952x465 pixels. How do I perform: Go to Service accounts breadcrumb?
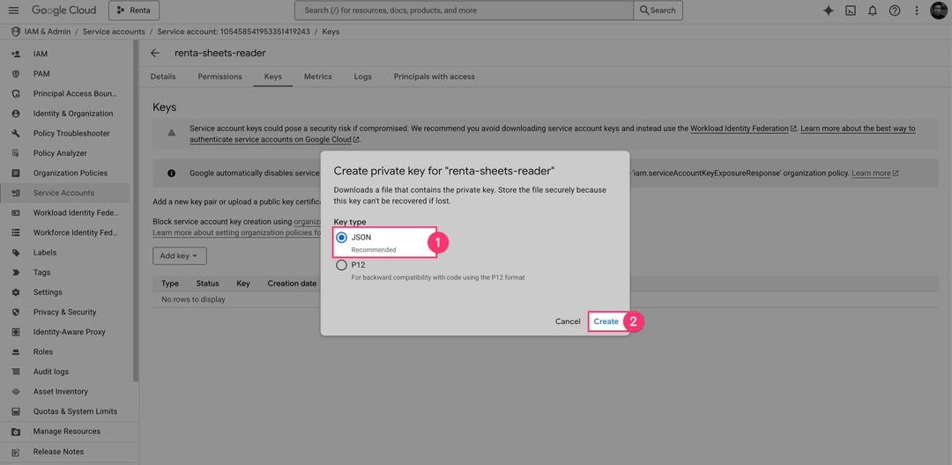(x=114, y=32)
